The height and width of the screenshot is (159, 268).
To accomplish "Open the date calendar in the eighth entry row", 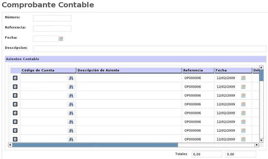I will [243, 139].
